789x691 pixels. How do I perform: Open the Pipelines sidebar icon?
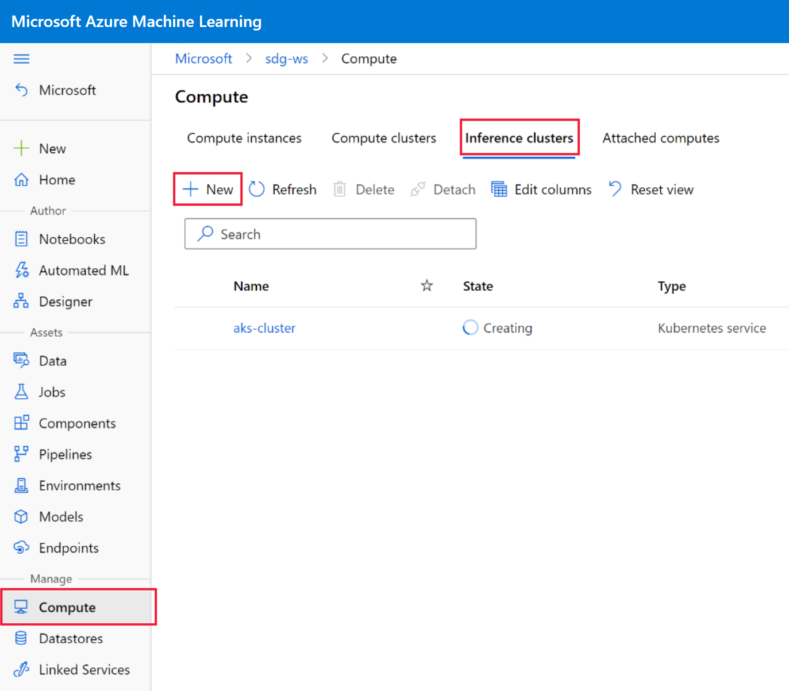coord(21,454)
